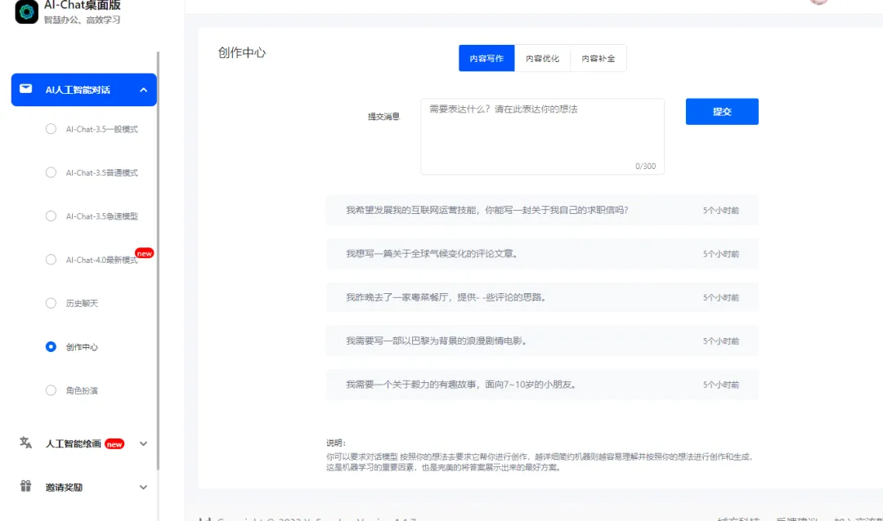Click the new badge next to 人工智能绘画

(114, 444)
